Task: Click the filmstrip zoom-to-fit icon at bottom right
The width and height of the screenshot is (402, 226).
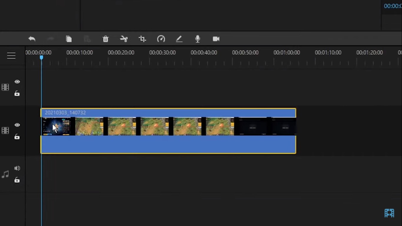Action: (389, 213)
